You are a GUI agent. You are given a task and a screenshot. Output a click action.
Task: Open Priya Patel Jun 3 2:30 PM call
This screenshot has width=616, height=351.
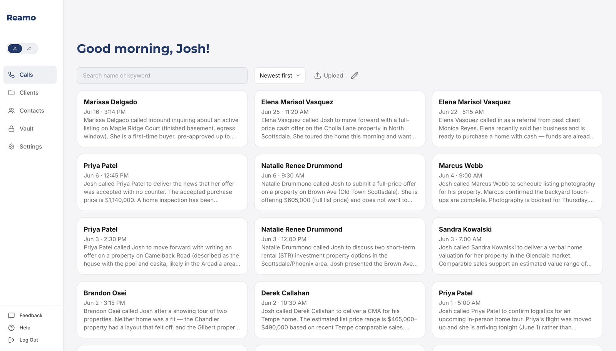[162, 246]
